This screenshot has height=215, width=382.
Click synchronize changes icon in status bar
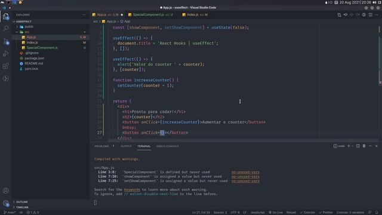21,213
